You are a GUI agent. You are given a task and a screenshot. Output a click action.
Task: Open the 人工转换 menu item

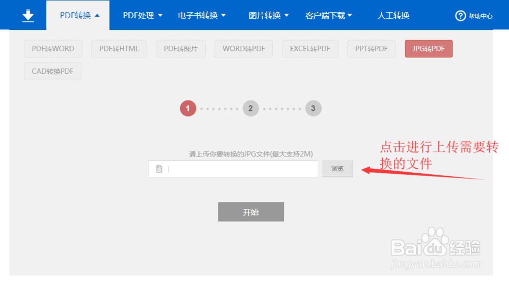393,15
